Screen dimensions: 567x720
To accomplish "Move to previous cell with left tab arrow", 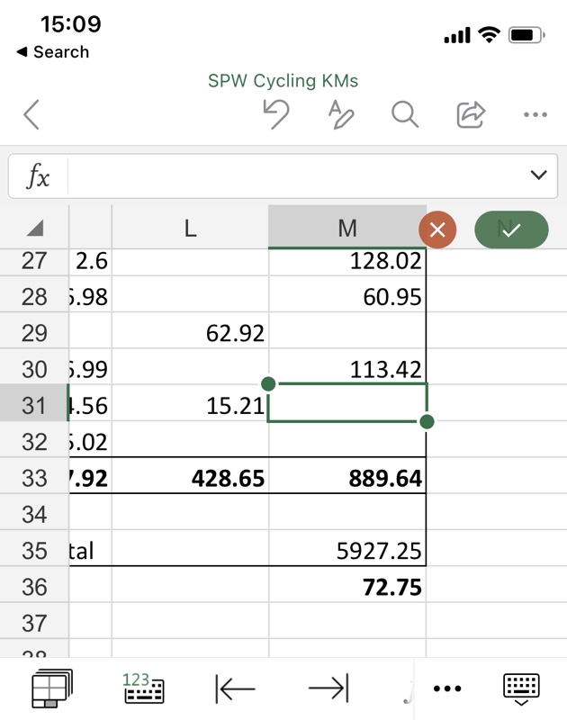I will click(236, 689).
